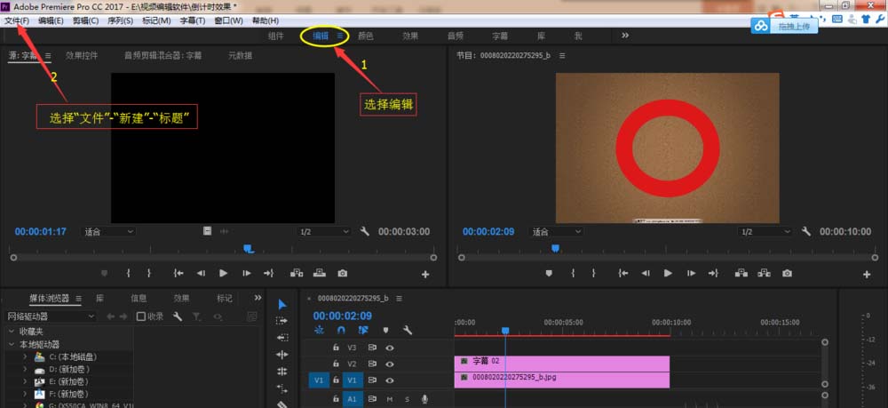Toggle the timeline Snap magnet button
Screen dimensions: 888x408
coord(341,330)
